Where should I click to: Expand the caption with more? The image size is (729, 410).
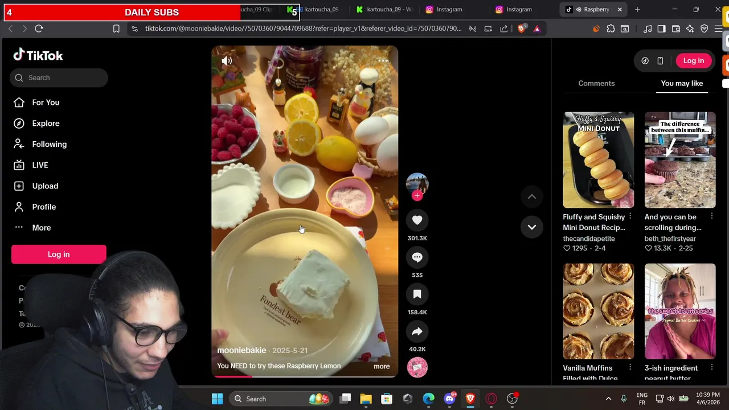[x=382, y=366]
